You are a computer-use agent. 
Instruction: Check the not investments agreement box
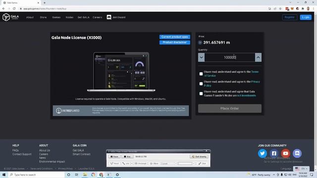coord(201,93)
